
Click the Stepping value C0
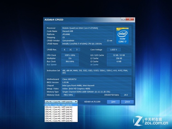coord(87,37)
